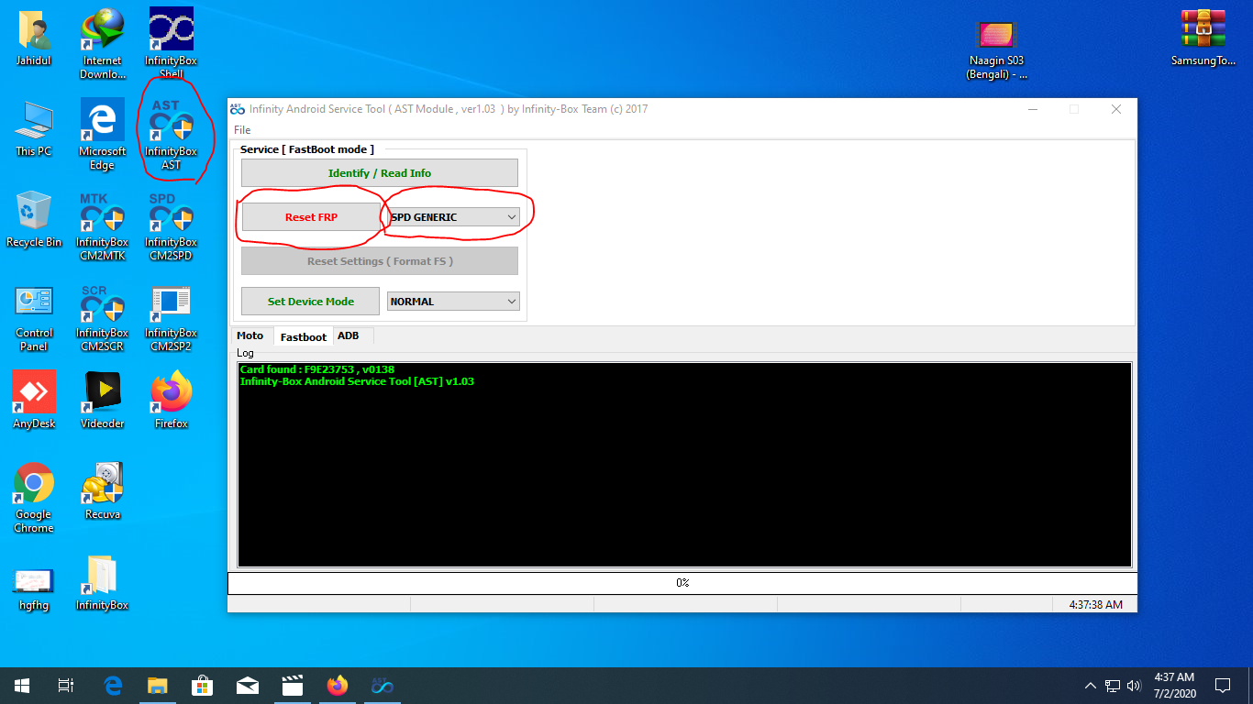Launch InfinityBox CM2SP2 shortcut
This screenshot has height=704, width=1253.
click(171, 316)
